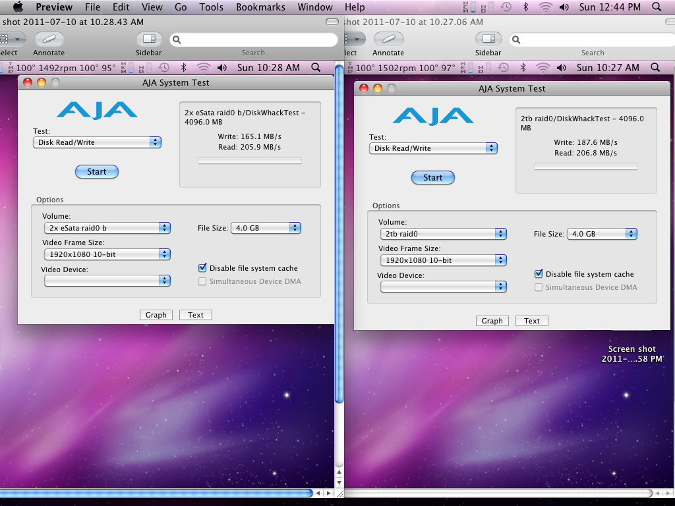The width and height of the screenshot is (675, 506).
Task: Open the Window menu
Action: (x=315, y=7)
